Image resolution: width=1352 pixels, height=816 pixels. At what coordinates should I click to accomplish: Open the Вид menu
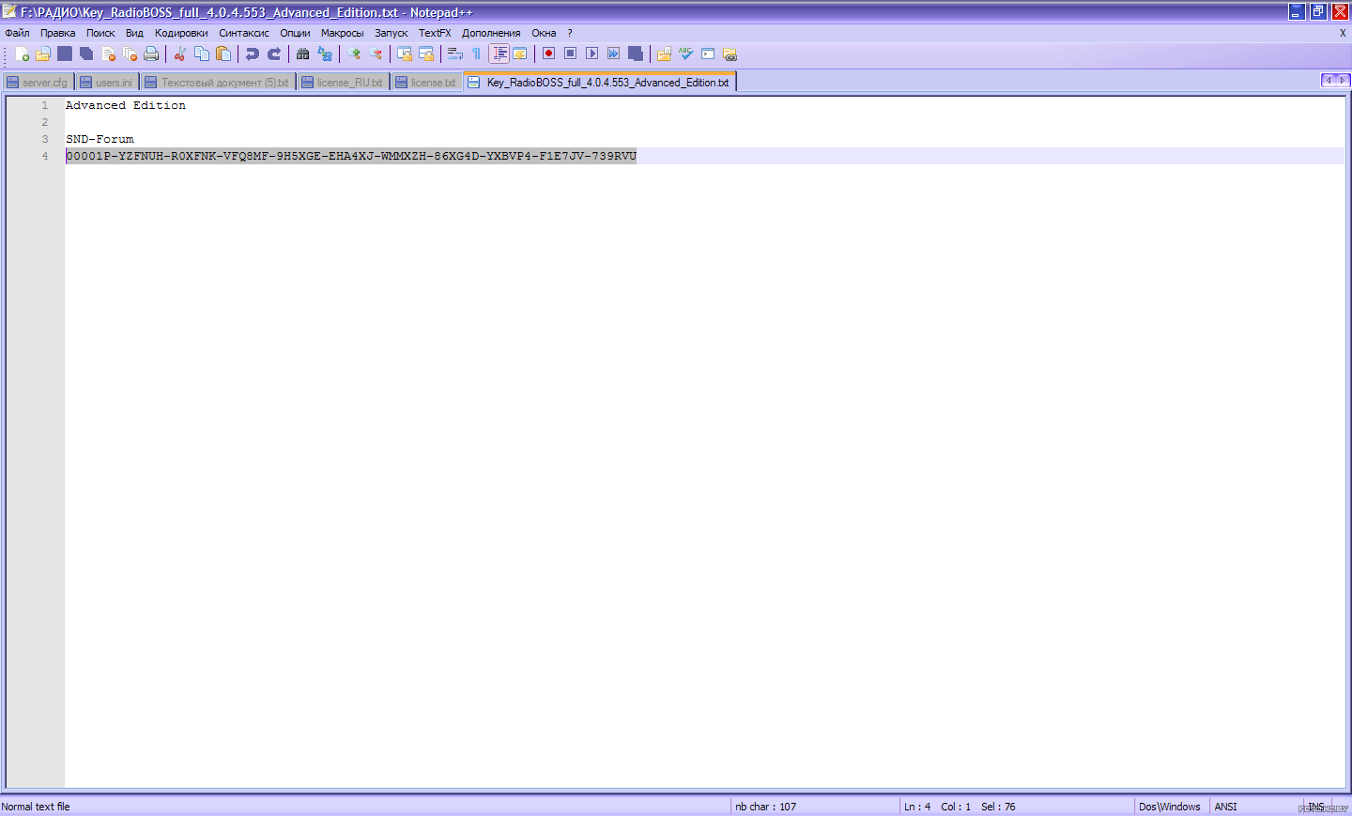[x=134, y=33]
